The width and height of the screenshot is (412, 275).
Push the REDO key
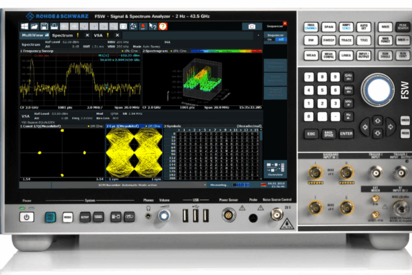pyautogui.click(x=405, y=133)
